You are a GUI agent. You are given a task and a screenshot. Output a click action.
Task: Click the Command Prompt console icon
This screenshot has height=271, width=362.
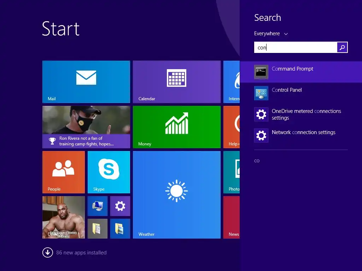(261, 72)
